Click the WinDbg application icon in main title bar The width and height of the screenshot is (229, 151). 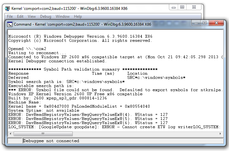point(7,9)
